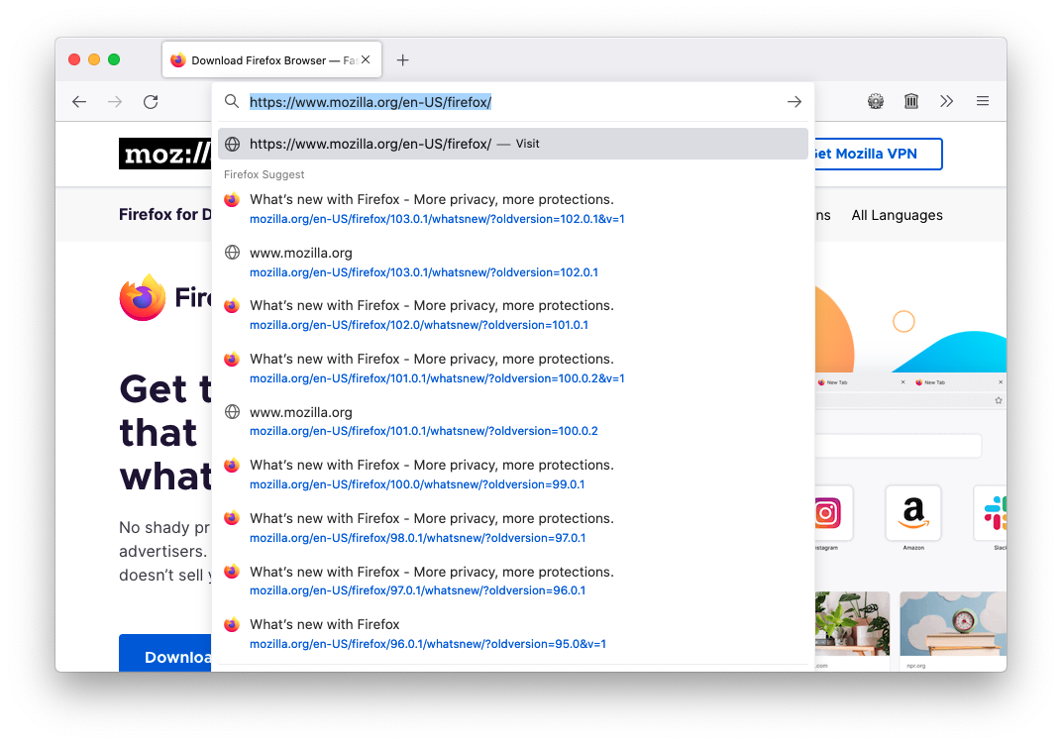
Task: Click the Firefox icon beside the 103.0.1 &v=1 suggestion
Action: [232, 200]
